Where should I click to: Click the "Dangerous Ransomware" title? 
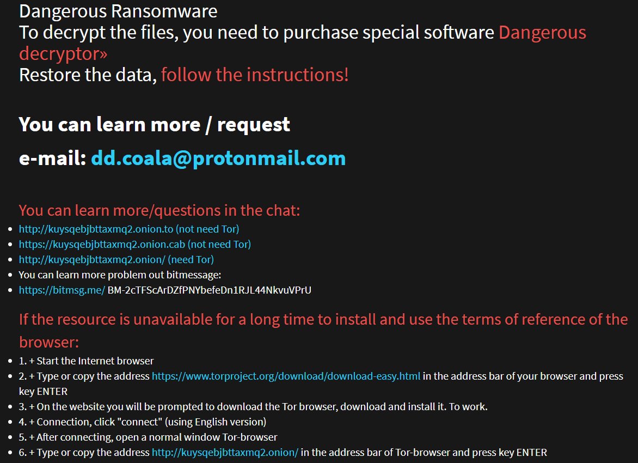coord(118,11)
